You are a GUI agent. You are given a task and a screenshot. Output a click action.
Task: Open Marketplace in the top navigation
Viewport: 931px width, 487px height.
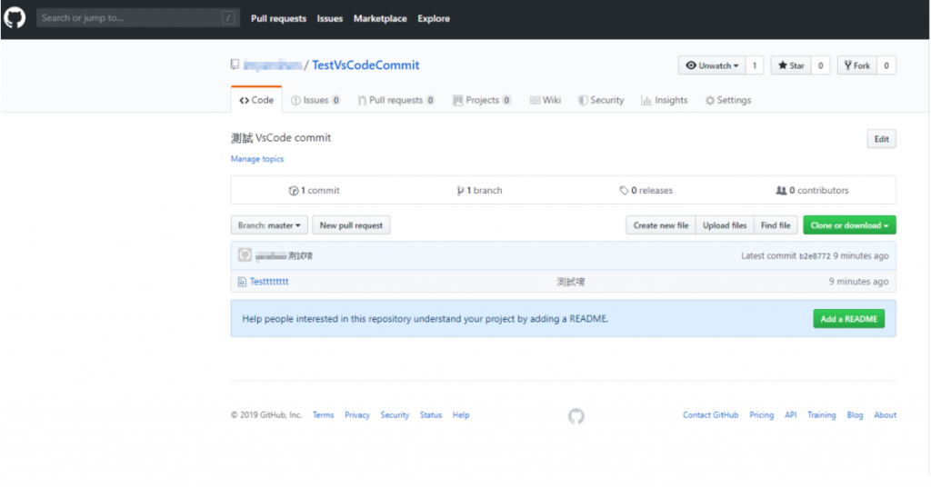click(380, 18)
